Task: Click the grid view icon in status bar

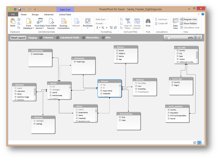Action: pos(195,143)
